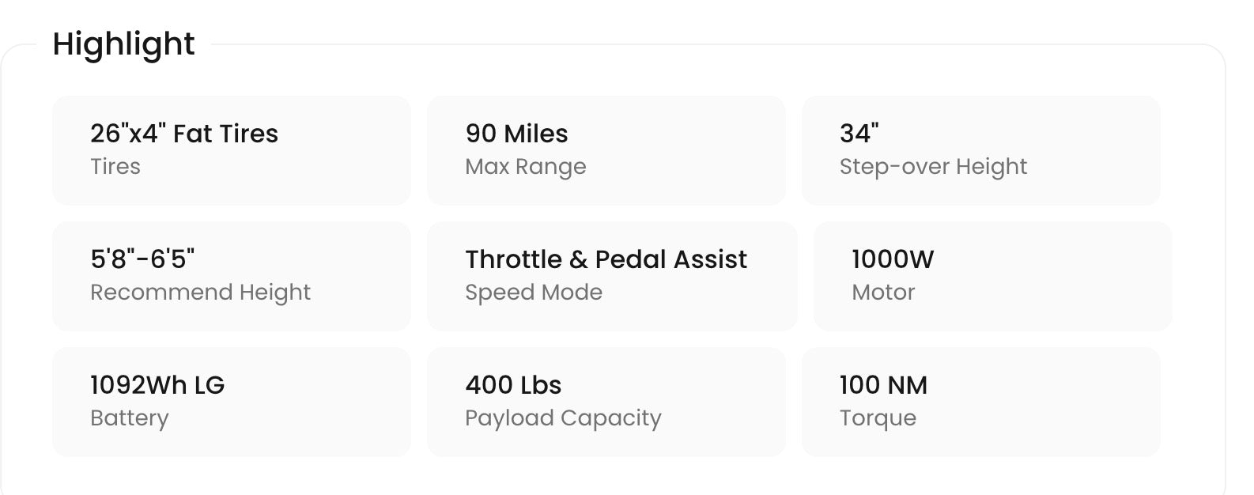
Task: Click the Payload Capacity label
Action: point(563,418)
